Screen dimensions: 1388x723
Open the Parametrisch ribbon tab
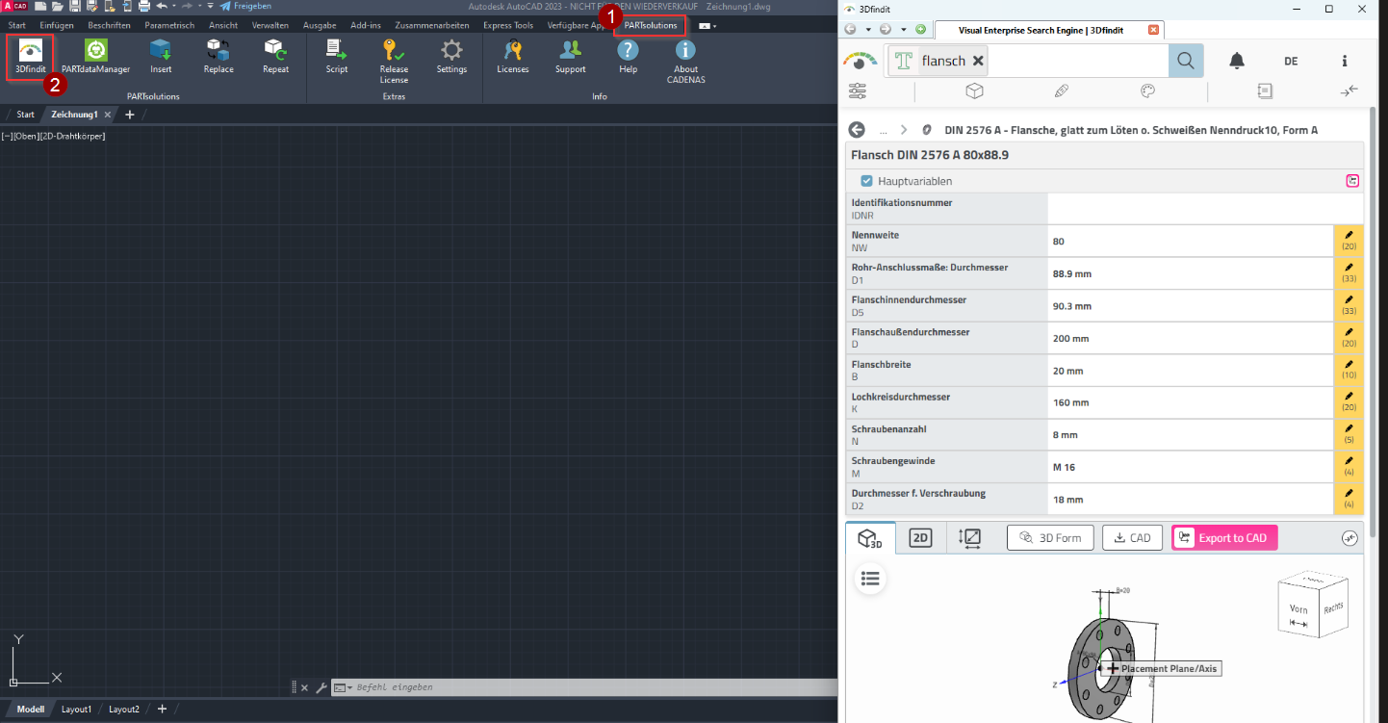click(169, 25)
